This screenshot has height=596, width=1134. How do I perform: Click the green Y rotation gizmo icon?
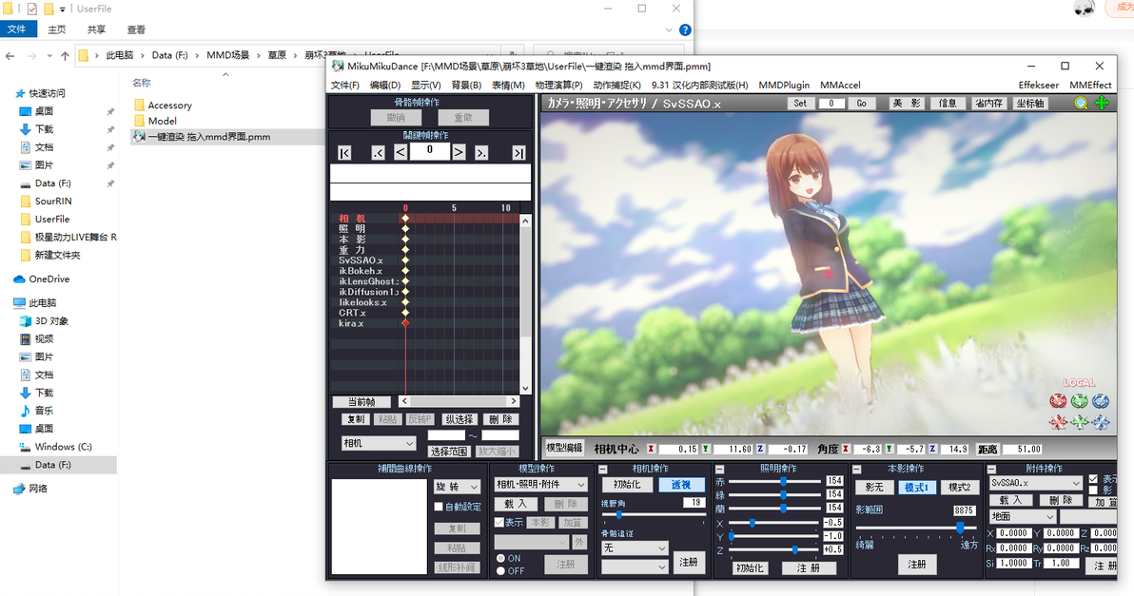click(x=1080, y=401)
